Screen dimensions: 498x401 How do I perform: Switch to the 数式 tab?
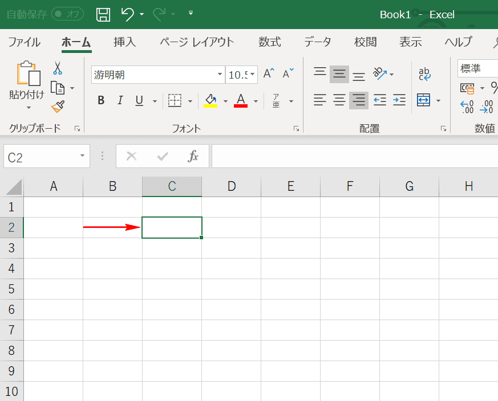tap(270, 42)
